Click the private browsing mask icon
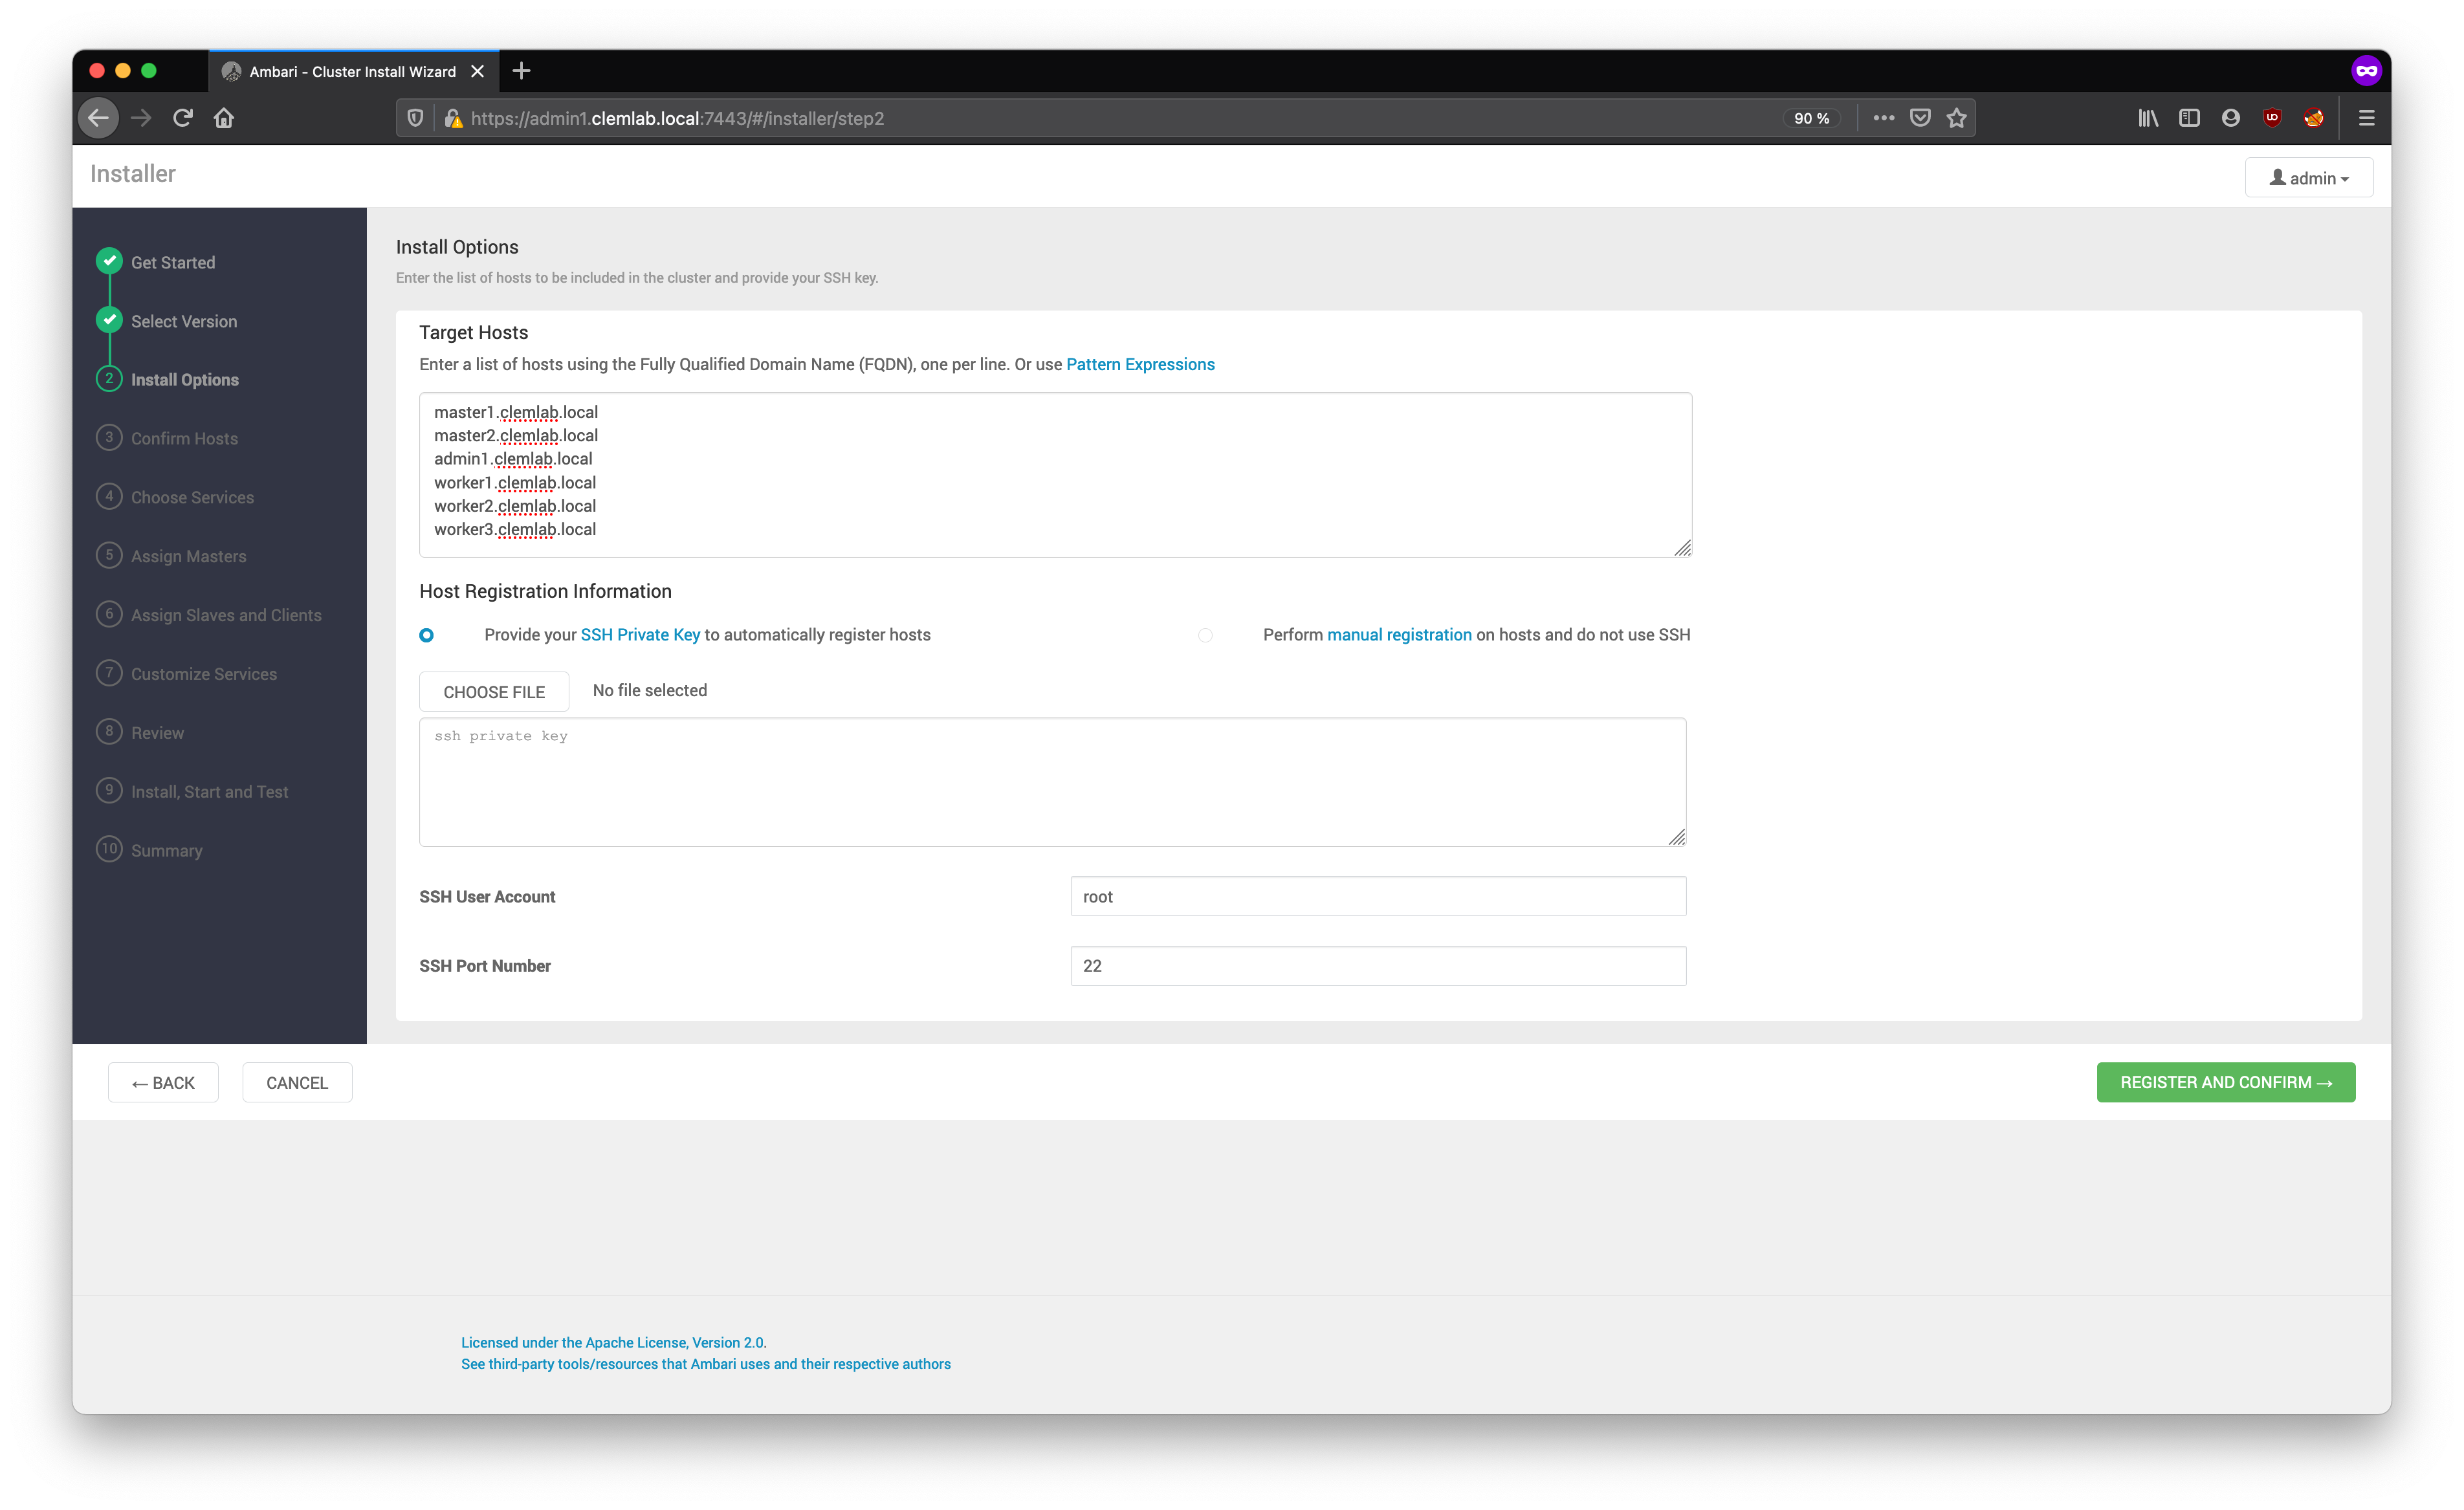This screenshot has height=1510, width=2464. pos(2366,70)
